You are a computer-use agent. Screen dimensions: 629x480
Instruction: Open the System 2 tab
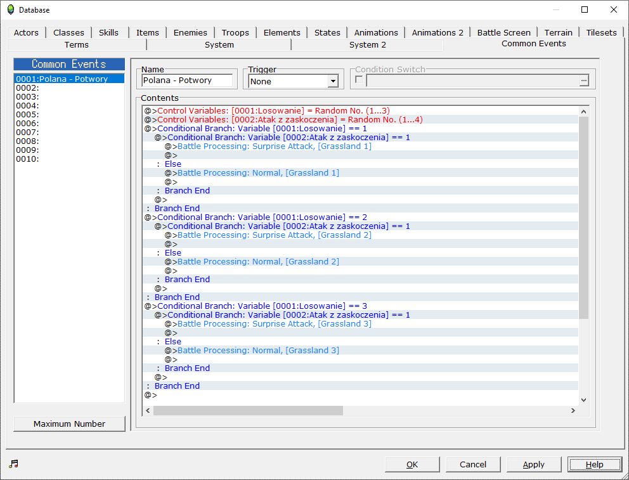[368, 44]
